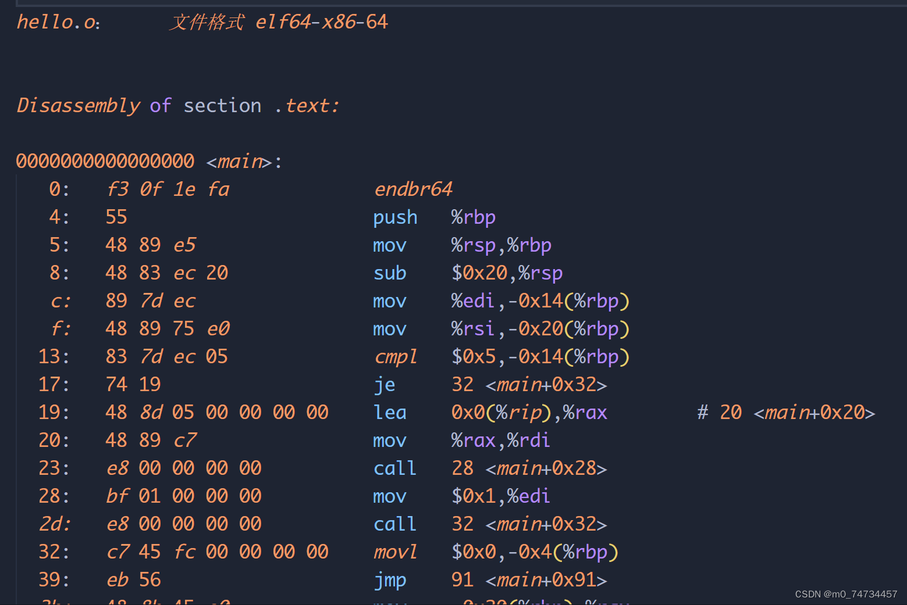Select the mov $0x1,%edi instruction

[x=461, y=495]
